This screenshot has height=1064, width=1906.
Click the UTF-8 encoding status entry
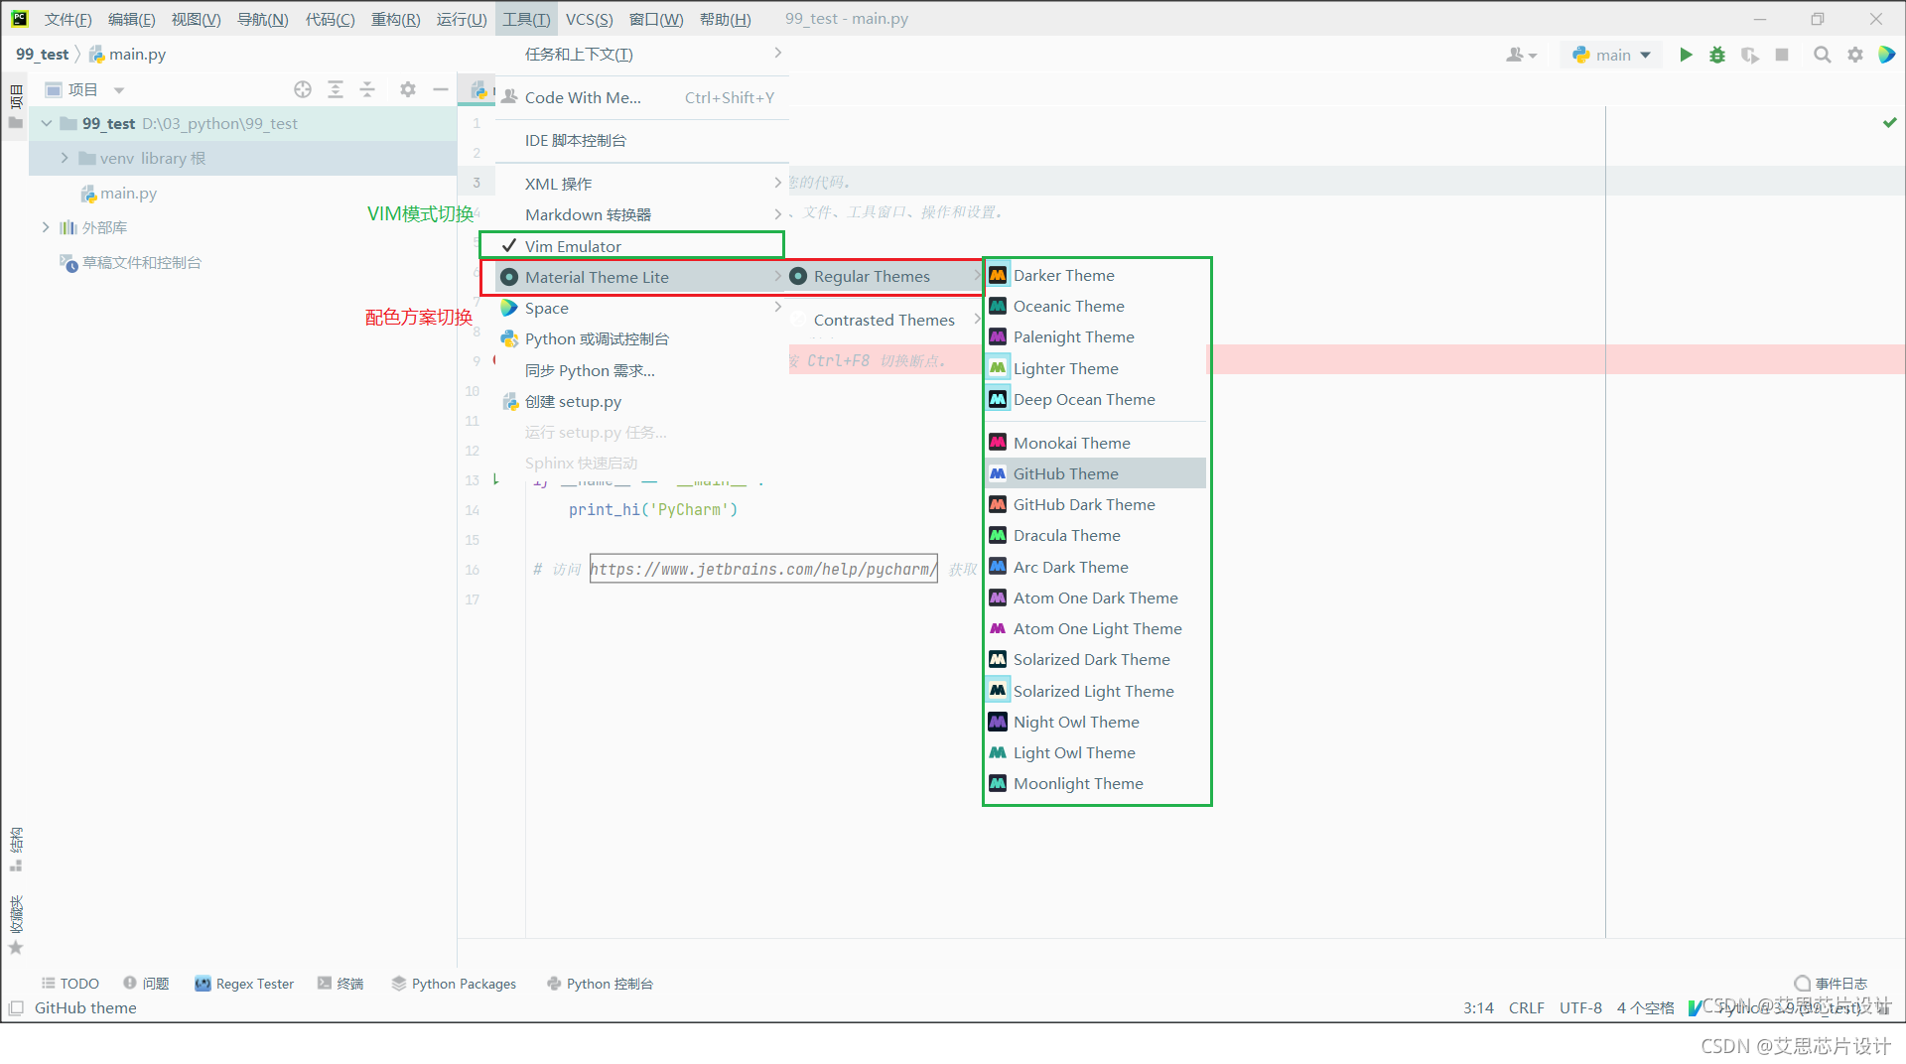coord(1580,1007)
